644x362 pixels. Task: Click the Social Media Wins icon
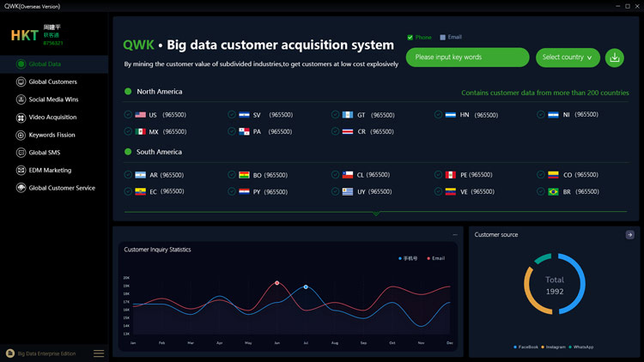(x=21, y=100)
